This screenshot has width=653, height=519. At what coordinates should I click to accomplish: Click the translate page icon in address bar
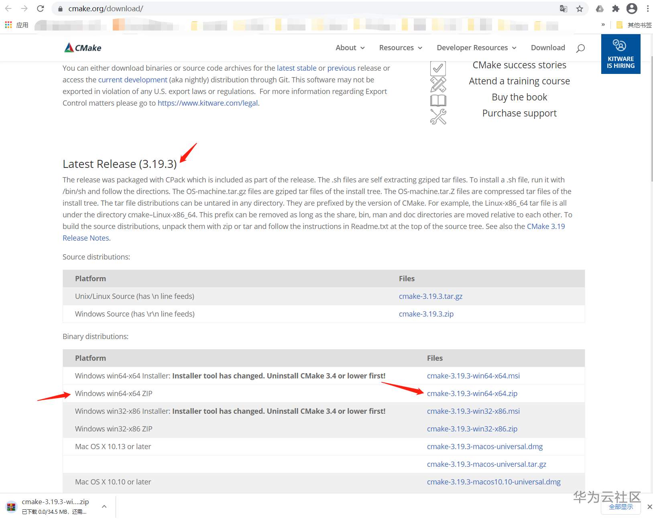click(x=563, y=8)
